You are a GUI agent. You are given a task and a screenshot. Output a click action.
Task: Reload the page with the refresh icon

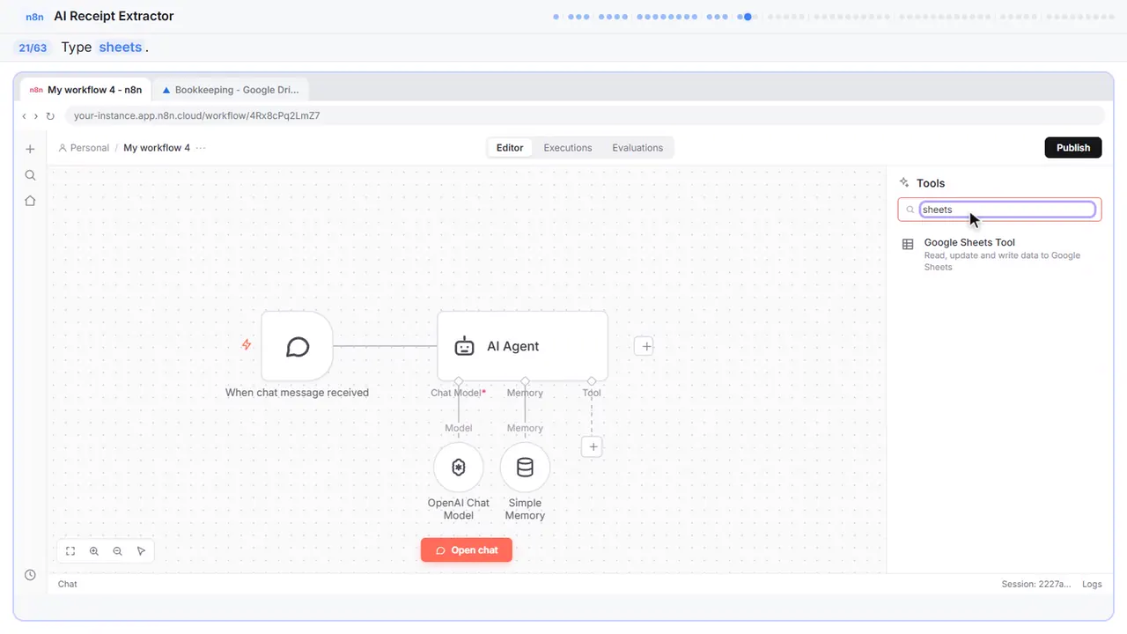[50, 116]
